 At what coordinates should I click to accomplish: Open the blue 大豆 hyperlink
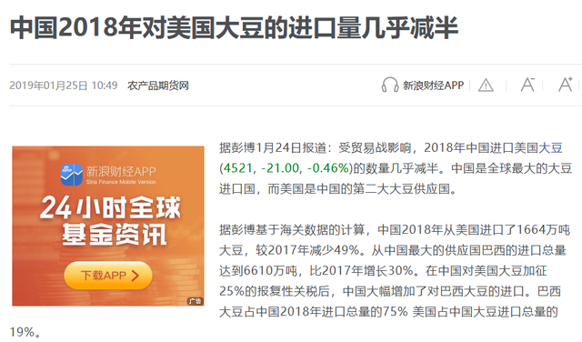[x=550, y=147]
